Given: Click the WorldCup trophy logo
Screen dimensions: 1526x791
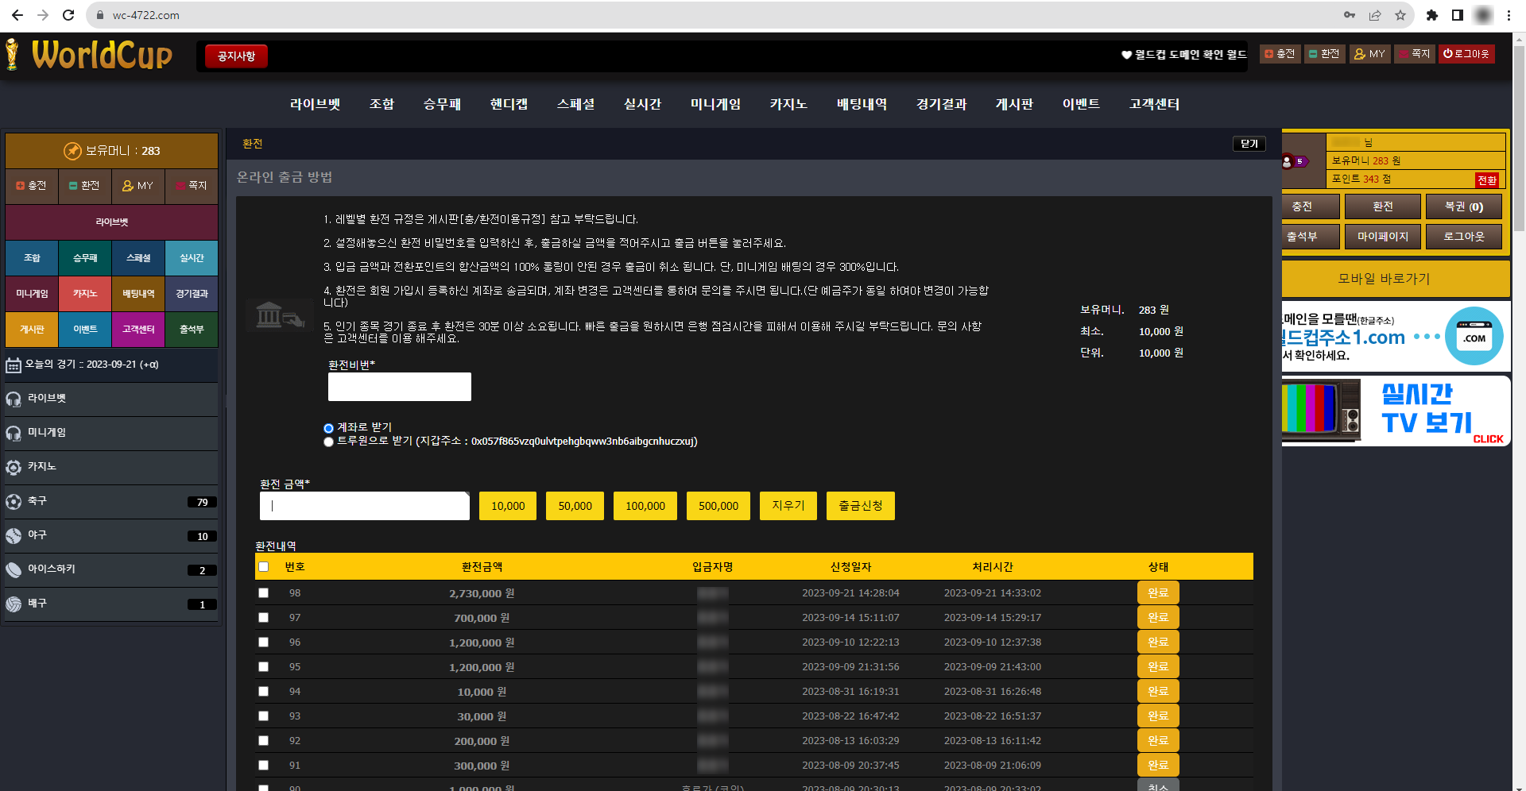Looking at the screenshot, I should (12, 55).
